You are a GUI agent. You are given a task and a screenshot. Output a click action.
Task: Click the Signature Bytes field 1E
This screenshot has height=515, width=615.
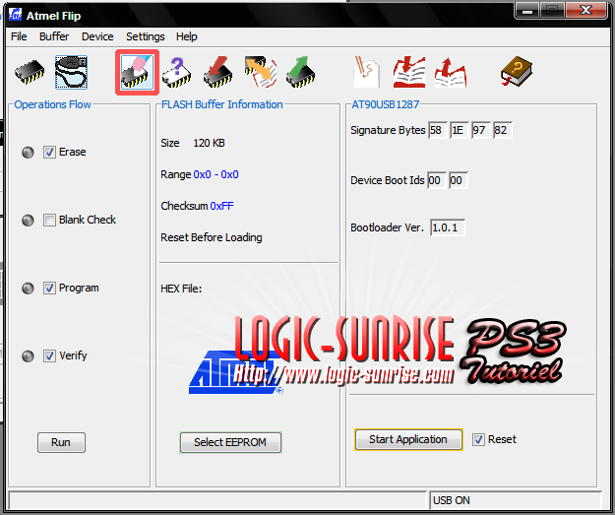[x=460, y=130]
